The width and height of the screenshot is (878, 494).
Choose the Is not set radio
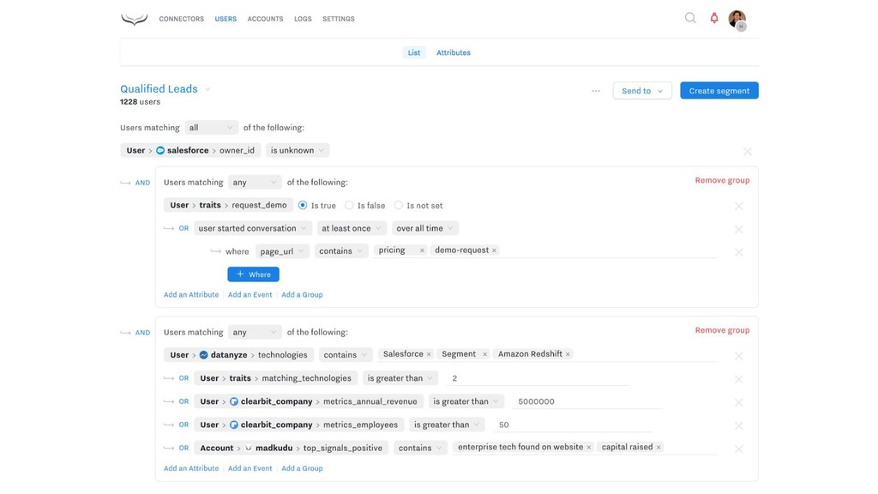pos(398,206)
